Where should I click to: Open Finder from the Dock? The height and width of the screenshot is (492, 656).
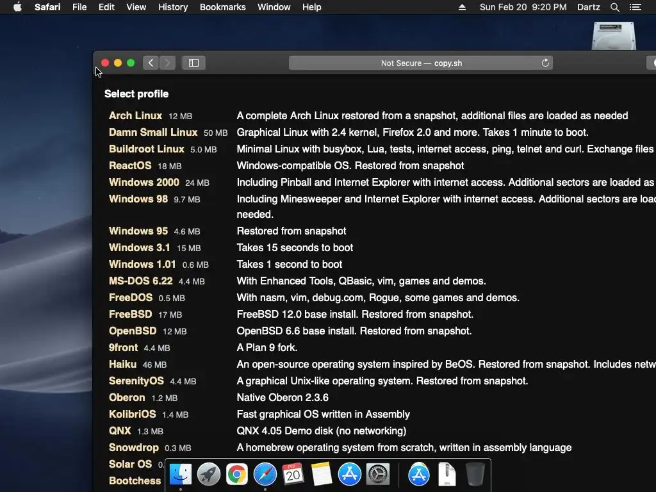pos(180,475)
